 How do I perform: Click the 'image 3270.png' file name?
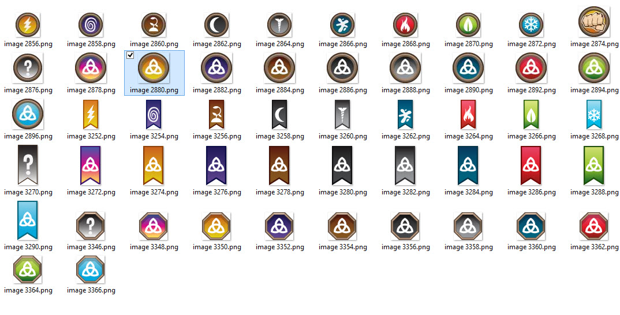[28, 192]
